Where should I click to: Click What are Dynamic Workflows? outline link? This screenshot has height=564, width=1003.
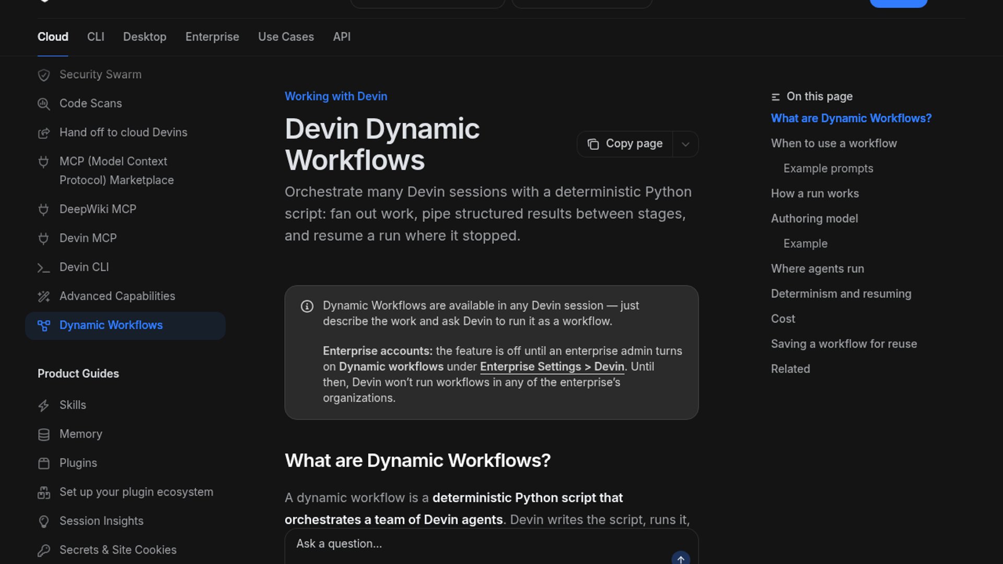(851, 118)
